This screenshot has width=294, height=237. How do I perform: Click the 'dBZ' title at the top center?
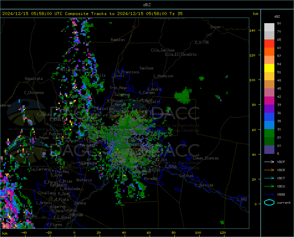(x=147, y=5)
